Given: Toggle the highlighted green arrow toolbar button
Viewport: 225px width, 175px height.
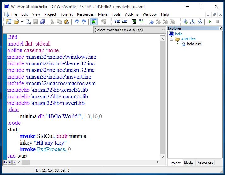Looking at the screenshot, I should (94, 22).
